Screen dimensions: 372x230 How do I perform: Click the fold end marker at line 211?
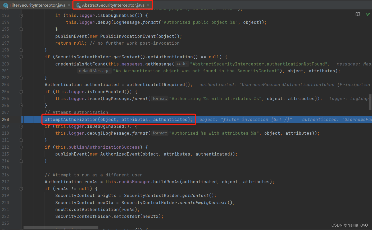click(x=21, y=140)
